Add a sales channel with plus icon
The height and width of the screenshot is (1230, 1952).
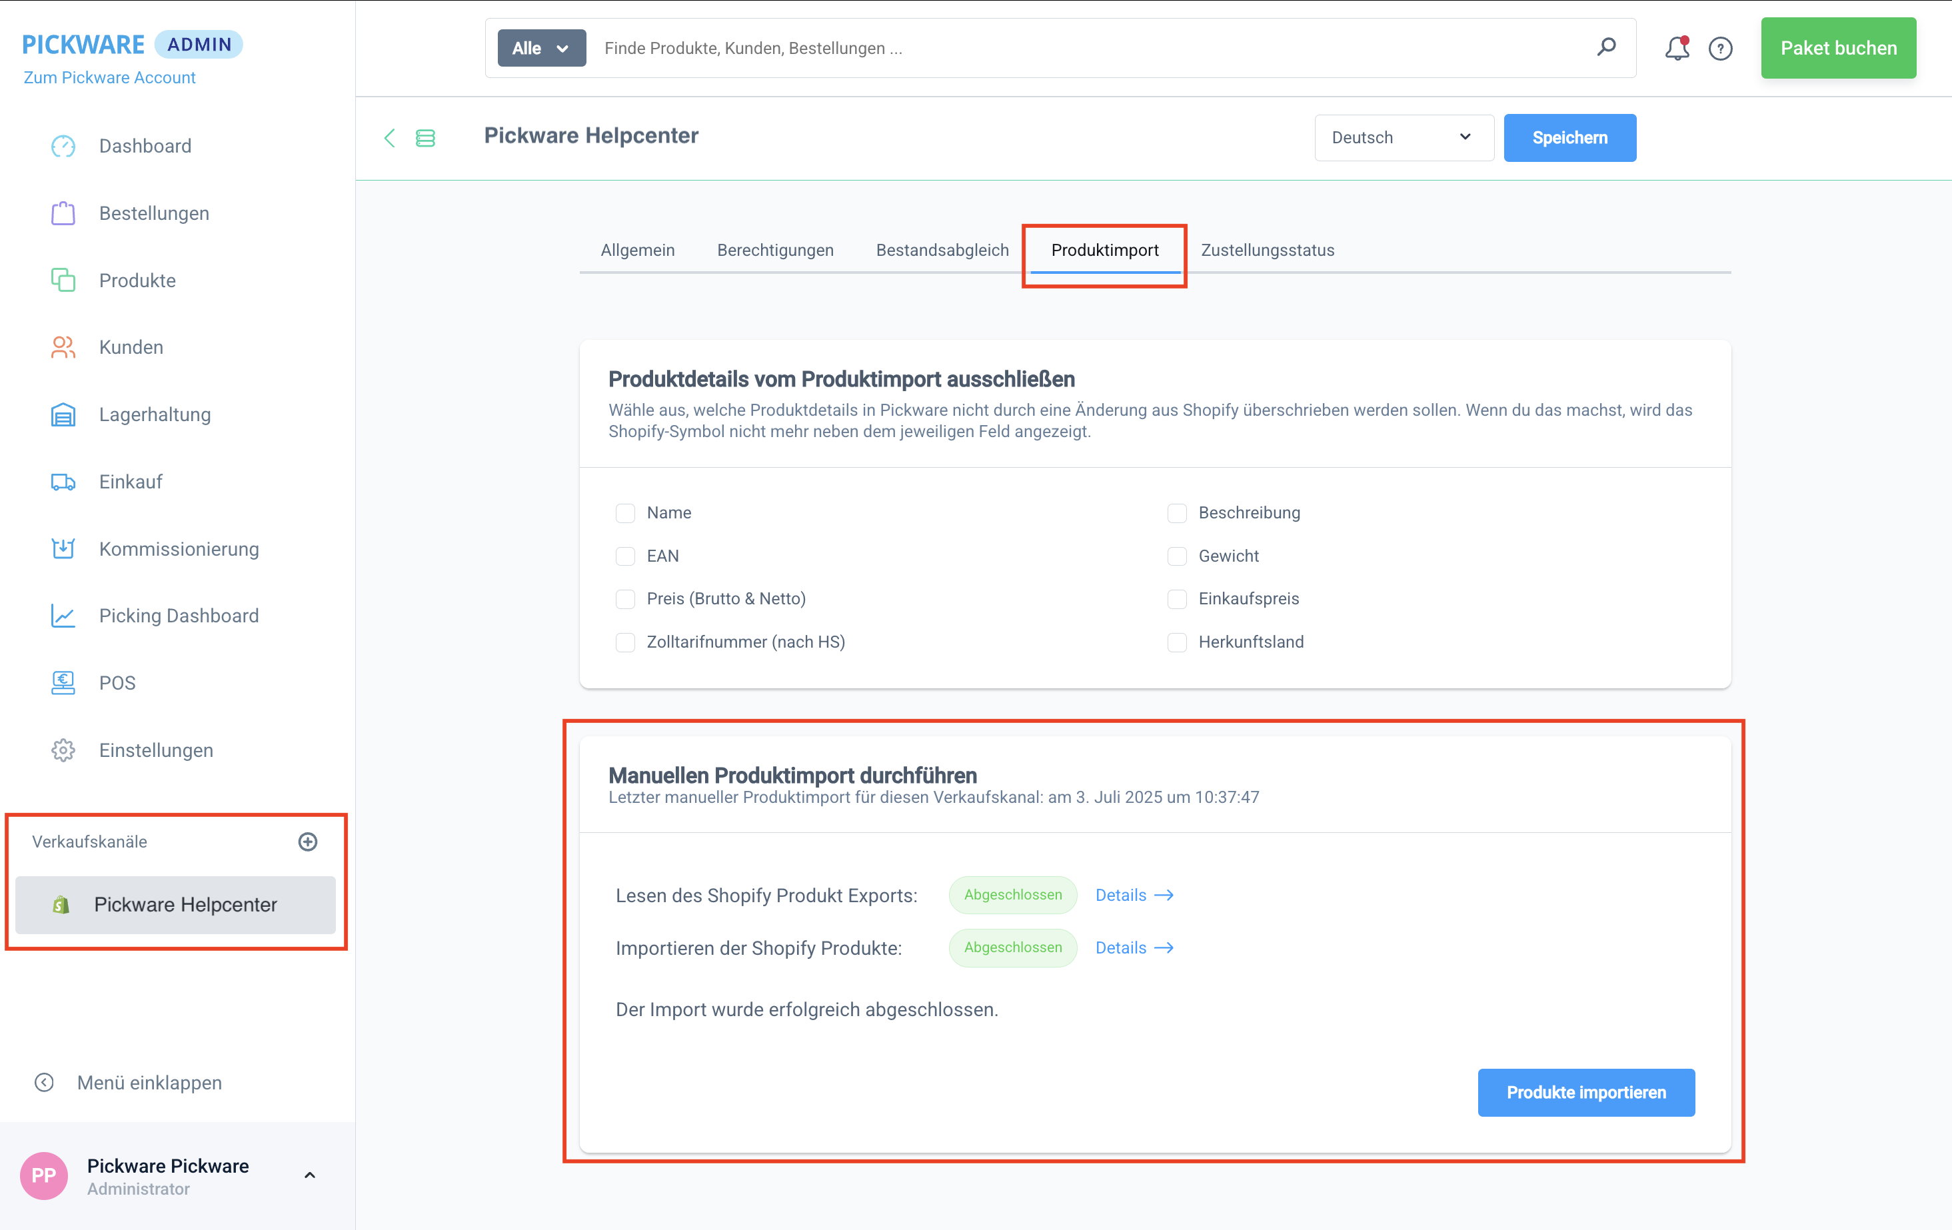(x=307, y=841)
